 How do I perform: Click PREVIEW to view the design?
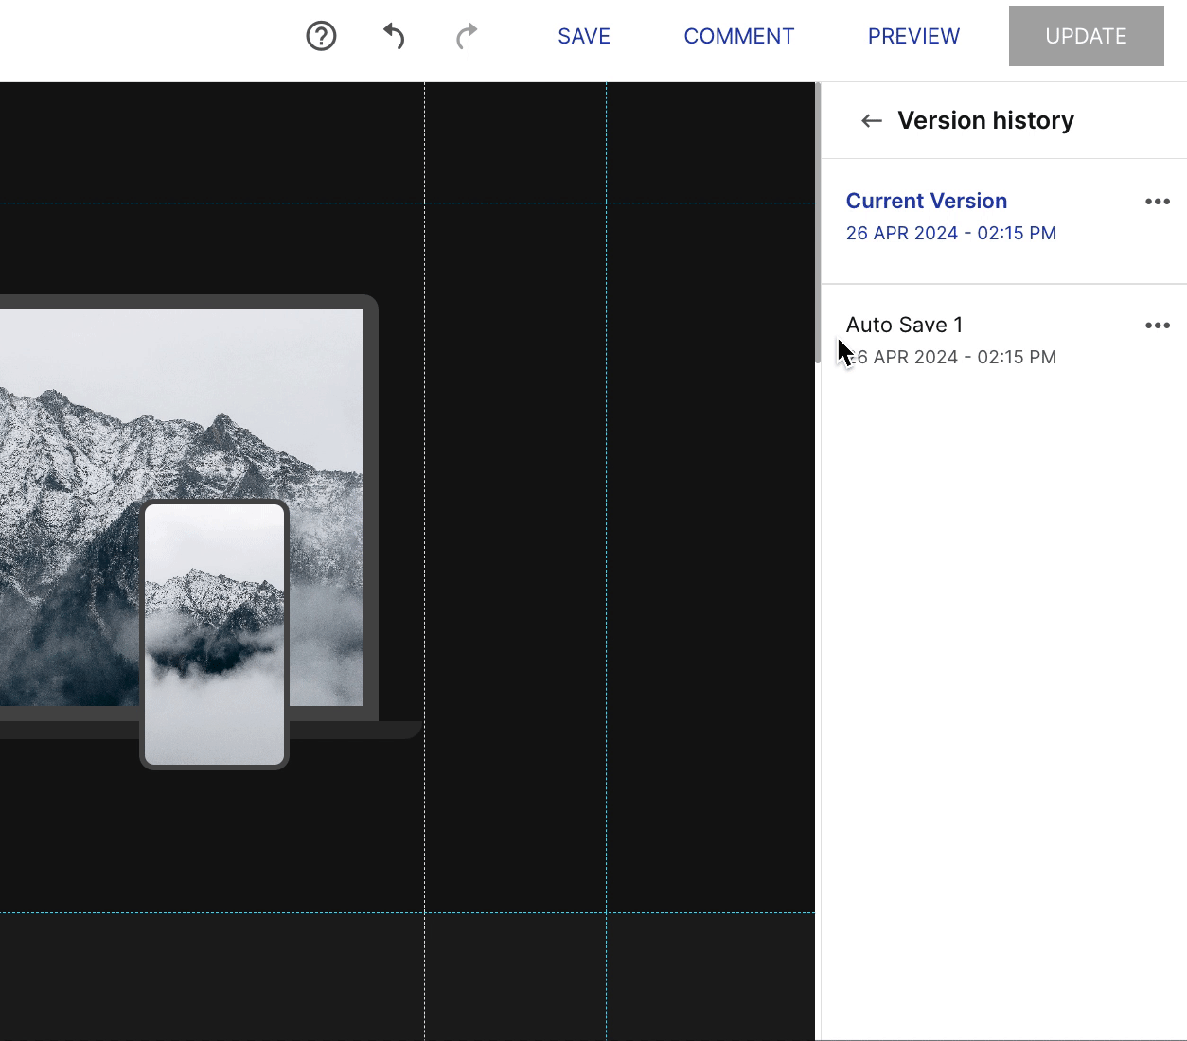click(913, 35)
